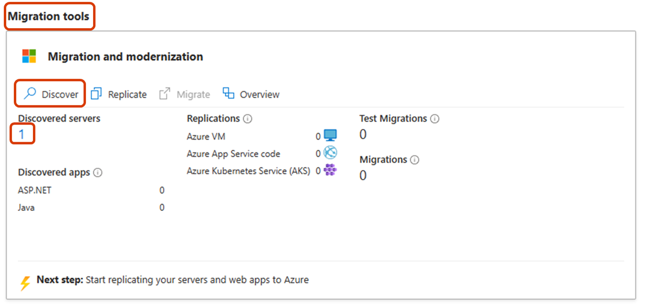The width and height of the screenshot is (645, 304).
Task: Click the Migration and modernization title
Action: [125, 57]
